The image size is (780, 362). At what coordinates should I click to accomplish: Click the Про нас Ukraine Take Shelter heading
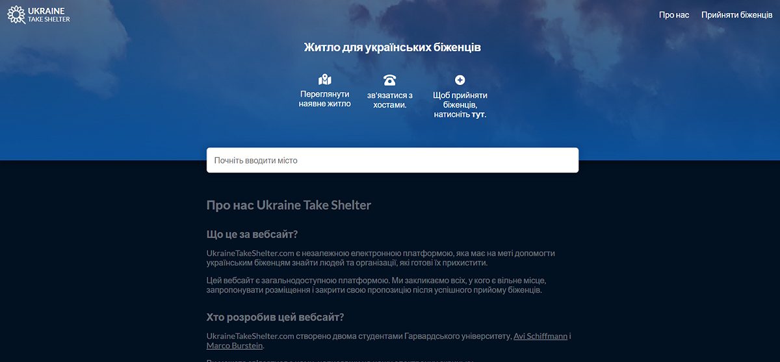tap(289, 205)
